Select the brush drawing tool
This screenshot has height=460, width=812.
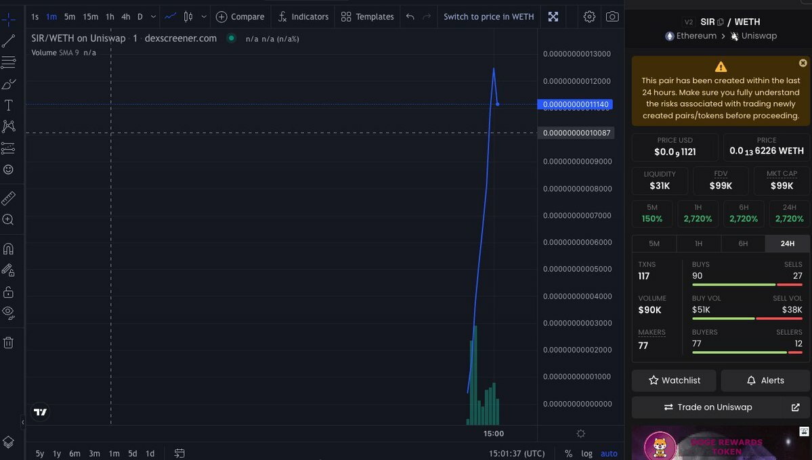8,84
